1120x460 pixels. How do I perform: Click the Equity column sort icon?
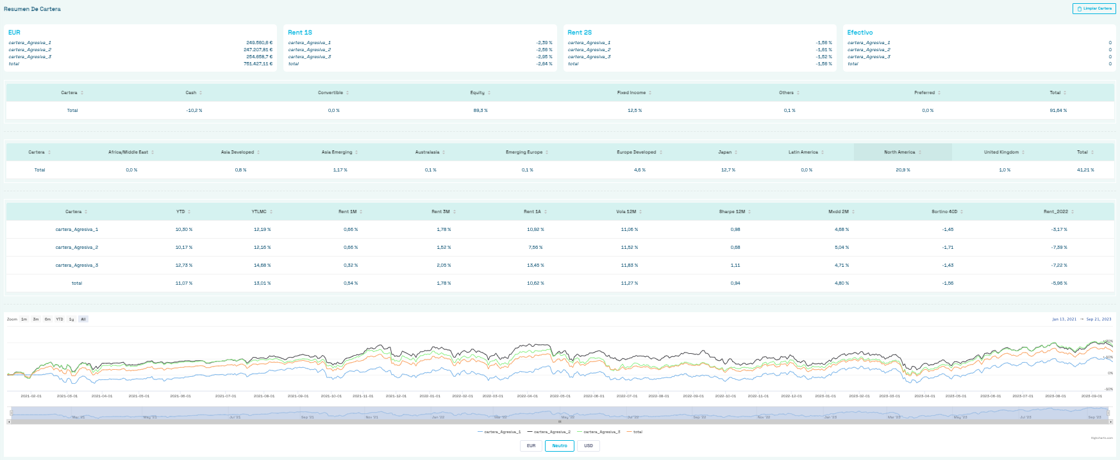pyautogui.click(x=489, y=93)
